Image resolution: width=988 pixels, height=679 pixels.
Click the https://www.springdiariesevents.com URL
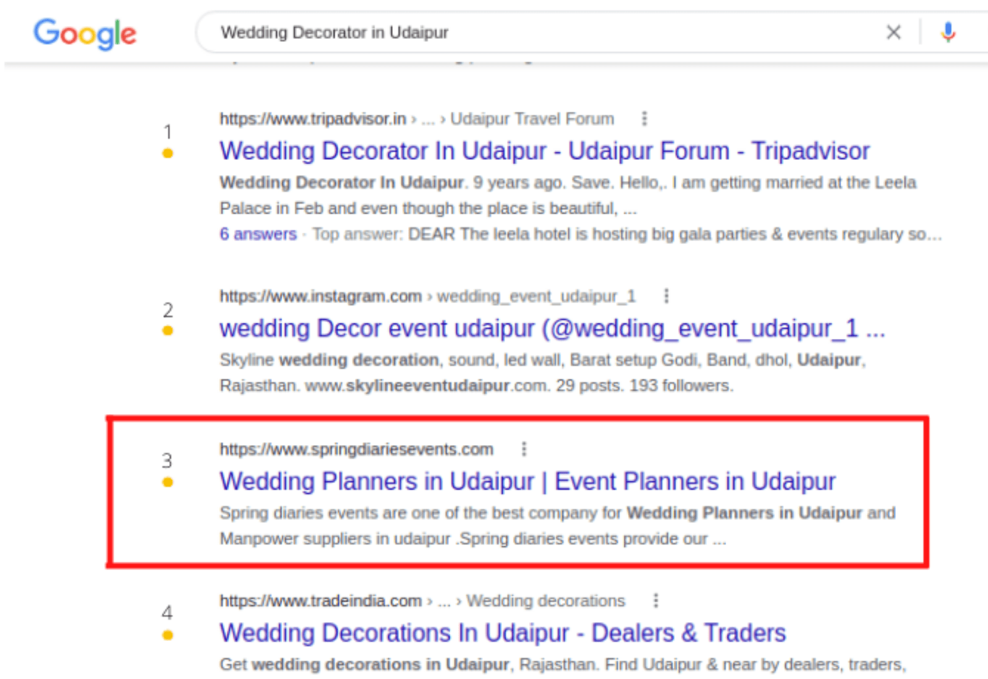[x=356, y=449]
